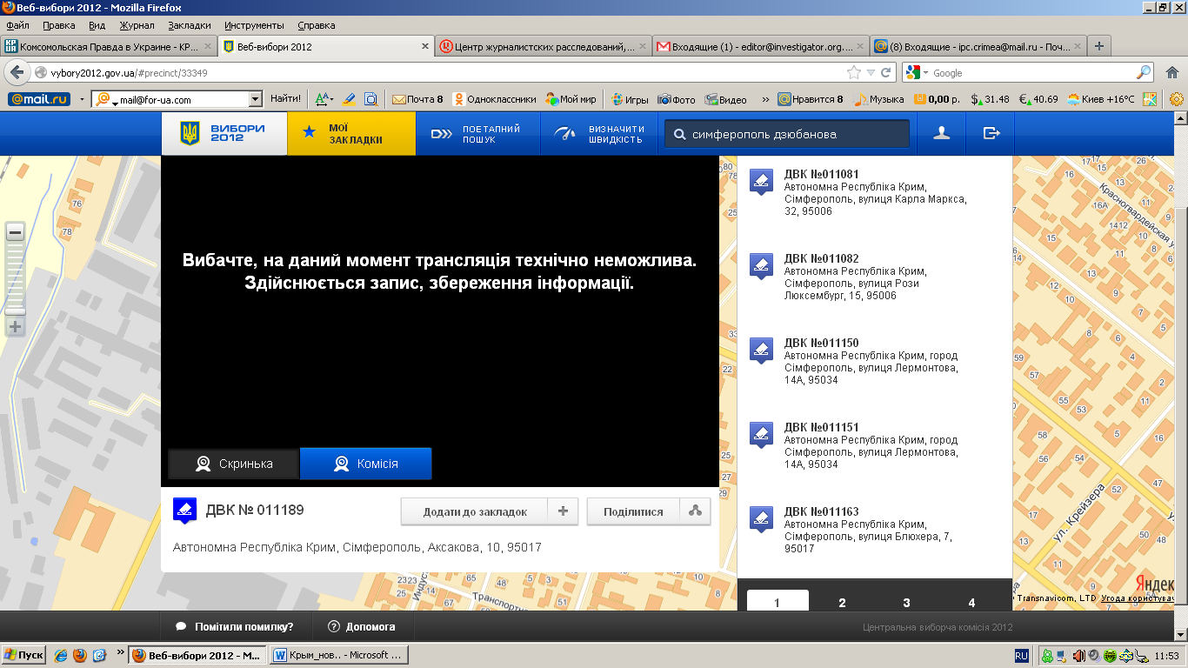Open the Закладки menu
The height and width of the screenshot is (668, 1188).
[190, 25]
